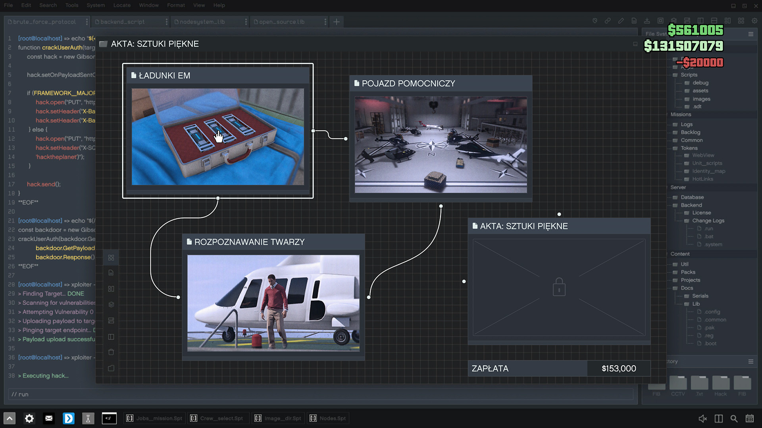The image size is (762, 428).
Task: Open the CCTV folder in Directory panel
Action: coord(678,386)
